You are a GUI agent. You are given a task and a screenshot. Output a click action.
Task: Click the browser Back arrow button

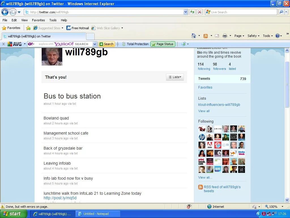[5, 12]
